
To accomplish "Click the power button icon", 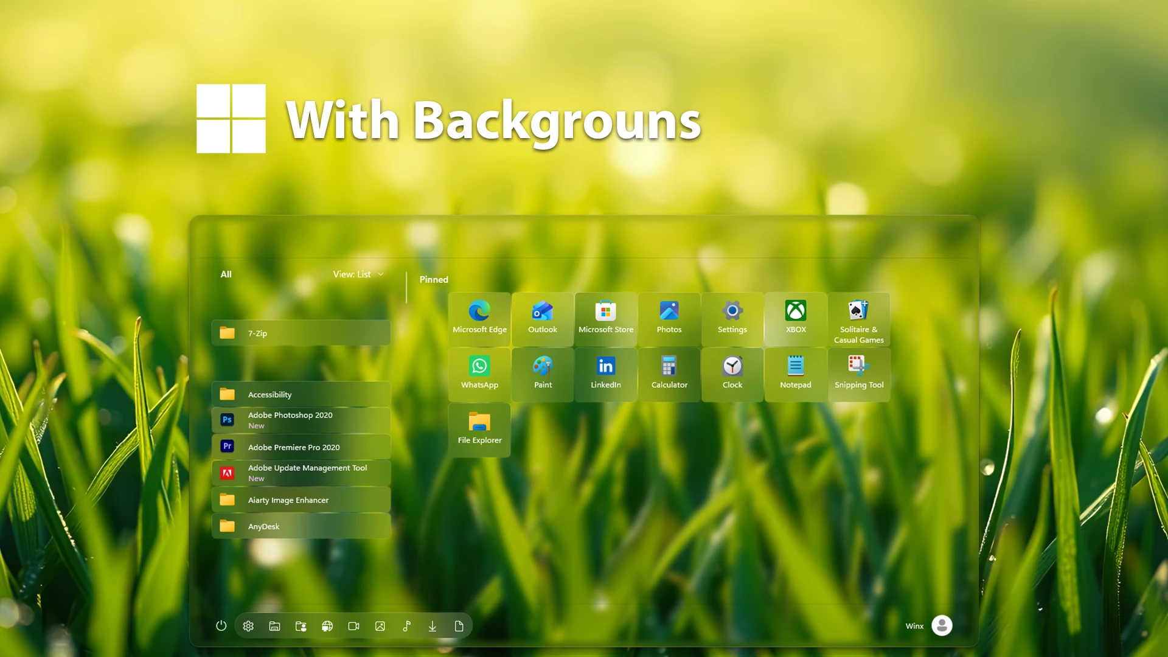I will point(221,626).
